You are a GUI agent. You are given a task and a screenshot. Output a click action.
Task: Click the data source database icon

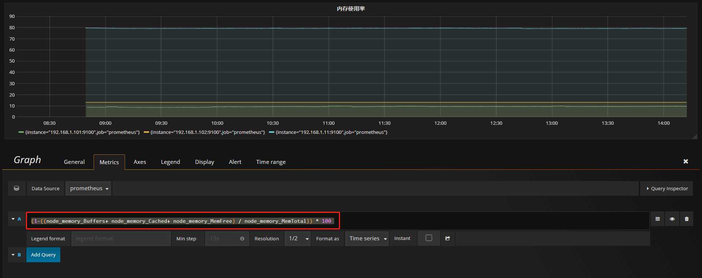(16, 188)
